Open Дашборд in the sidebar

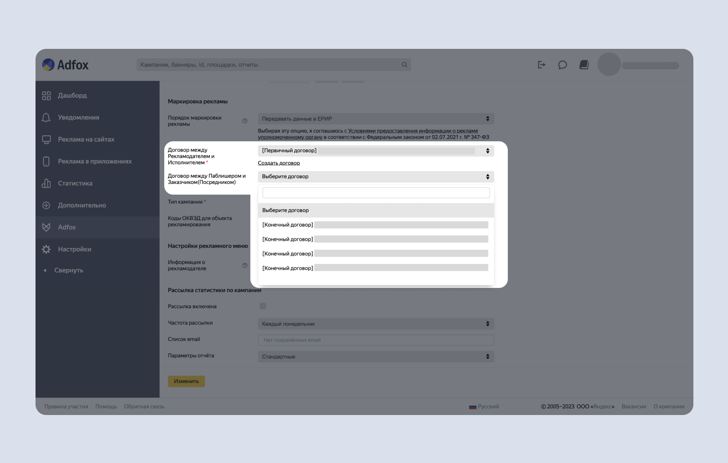coord(72,96)
